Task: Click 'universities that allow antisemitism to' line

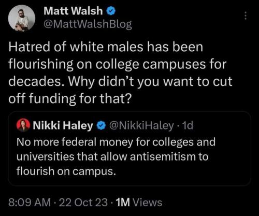Action: pos(112,157)
